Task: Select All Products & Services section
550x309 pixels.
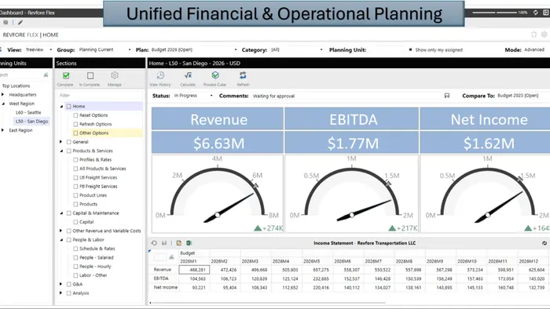Action: pos(102,169)
